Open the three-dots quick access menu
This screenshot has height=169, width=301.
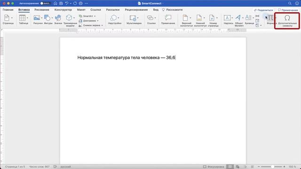pyautogui.click(x=87, y=3)
